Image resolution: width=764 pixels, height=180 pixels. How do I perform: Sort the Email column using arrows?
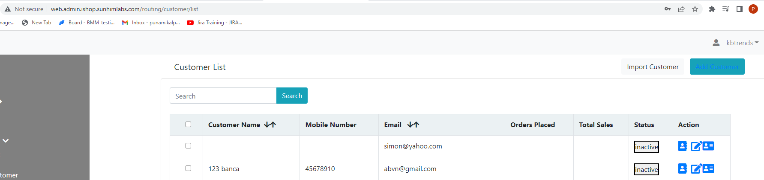[x=413, y=125]
